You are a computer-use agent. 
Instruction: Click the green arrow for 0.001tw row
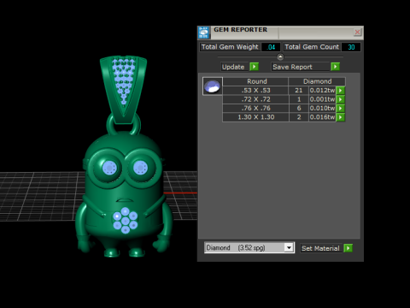click(341, 99)
